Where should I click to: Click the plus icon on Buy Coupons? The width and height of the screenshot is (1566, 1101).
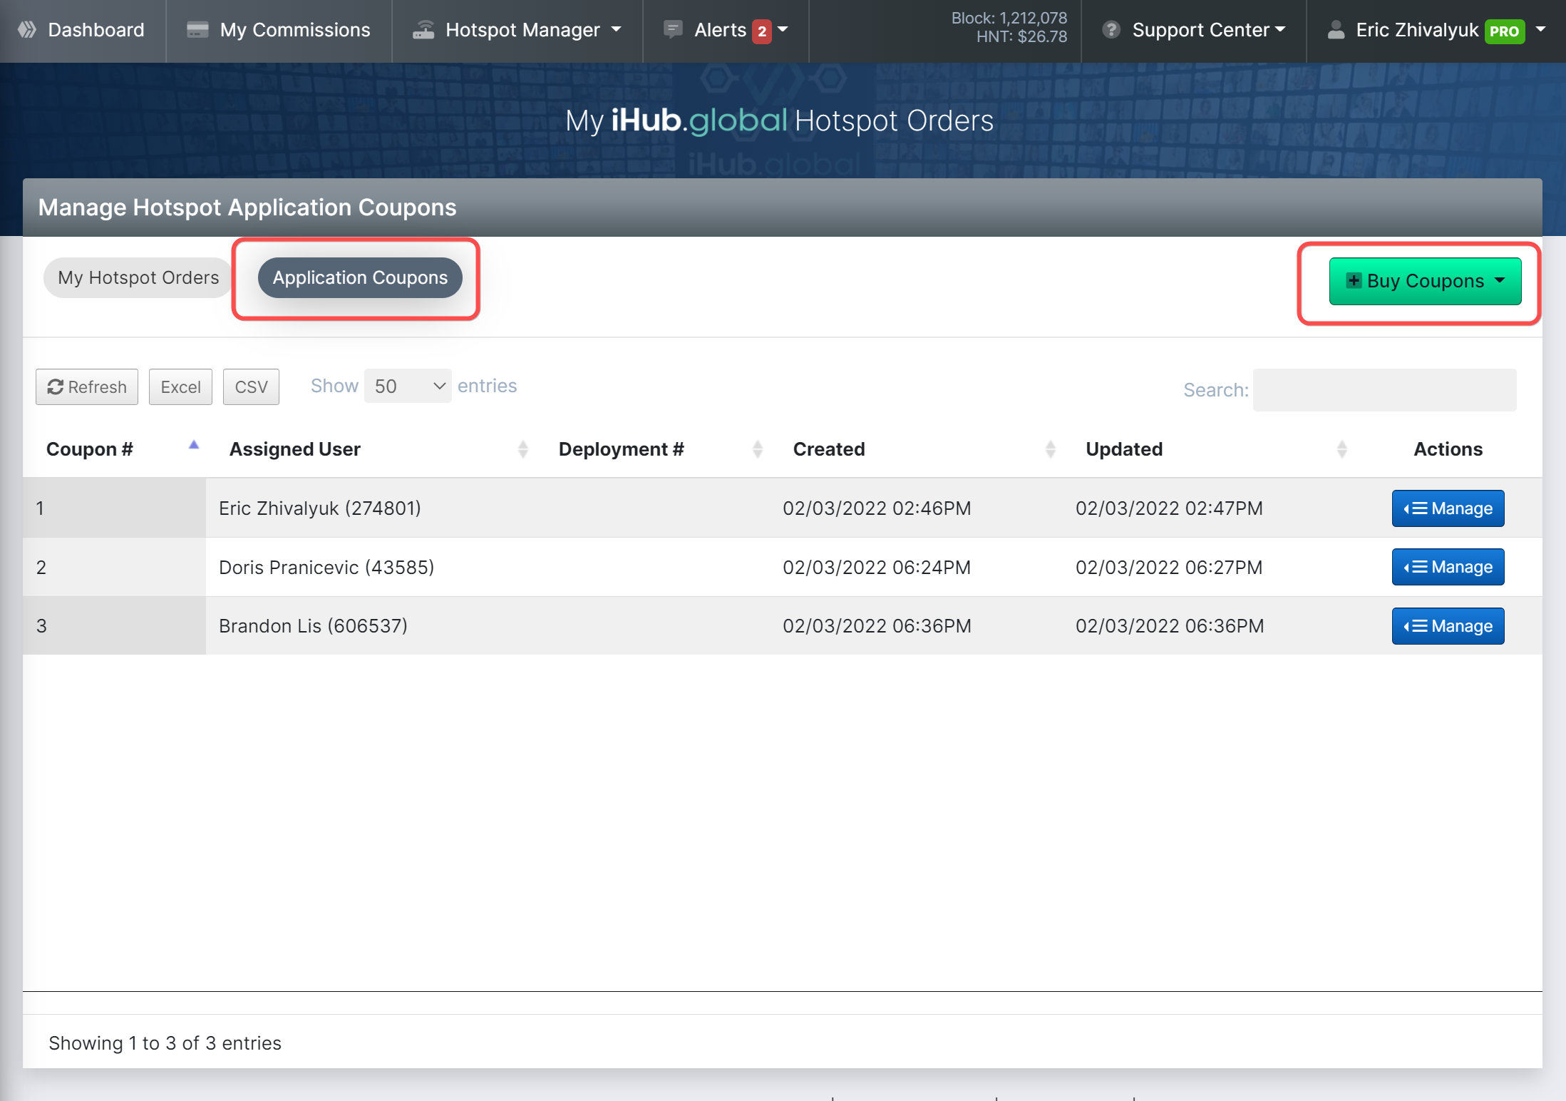coord(1354,280)
